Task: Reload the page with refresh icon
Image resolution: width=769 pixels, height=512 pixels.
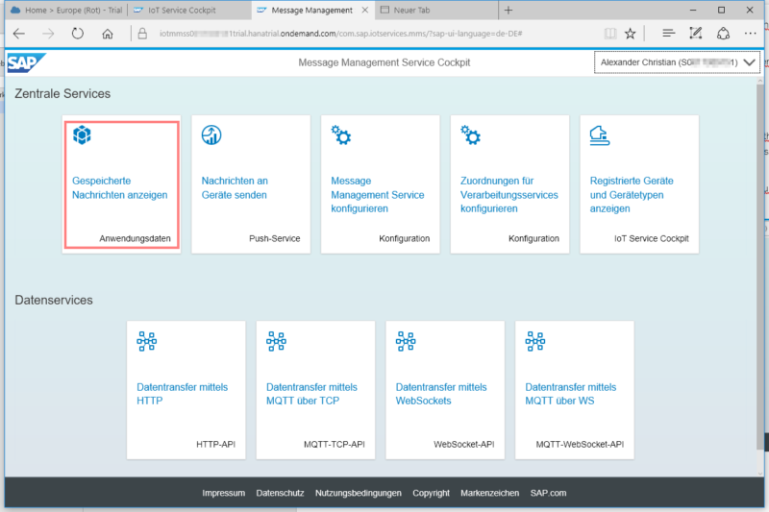Action: tap(78, 34)
